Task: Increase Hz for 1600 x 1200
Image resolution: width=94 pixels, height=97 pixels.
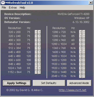Action: coord(84,60)
